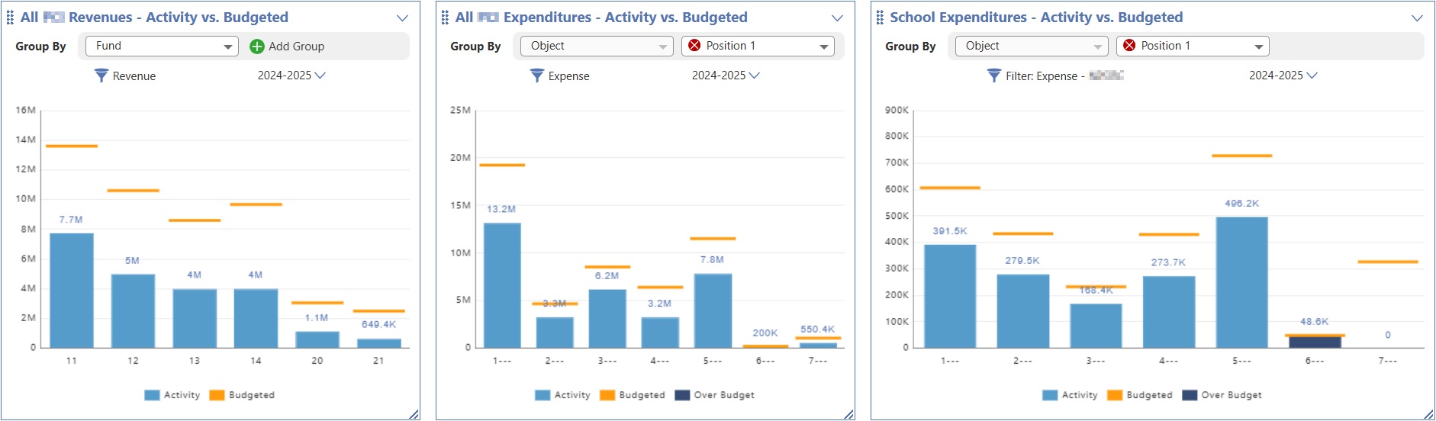This screenshot has height=421, width=1436.
Task: Click the 4M bar for fund 14
Action: [x=256, y=318]
